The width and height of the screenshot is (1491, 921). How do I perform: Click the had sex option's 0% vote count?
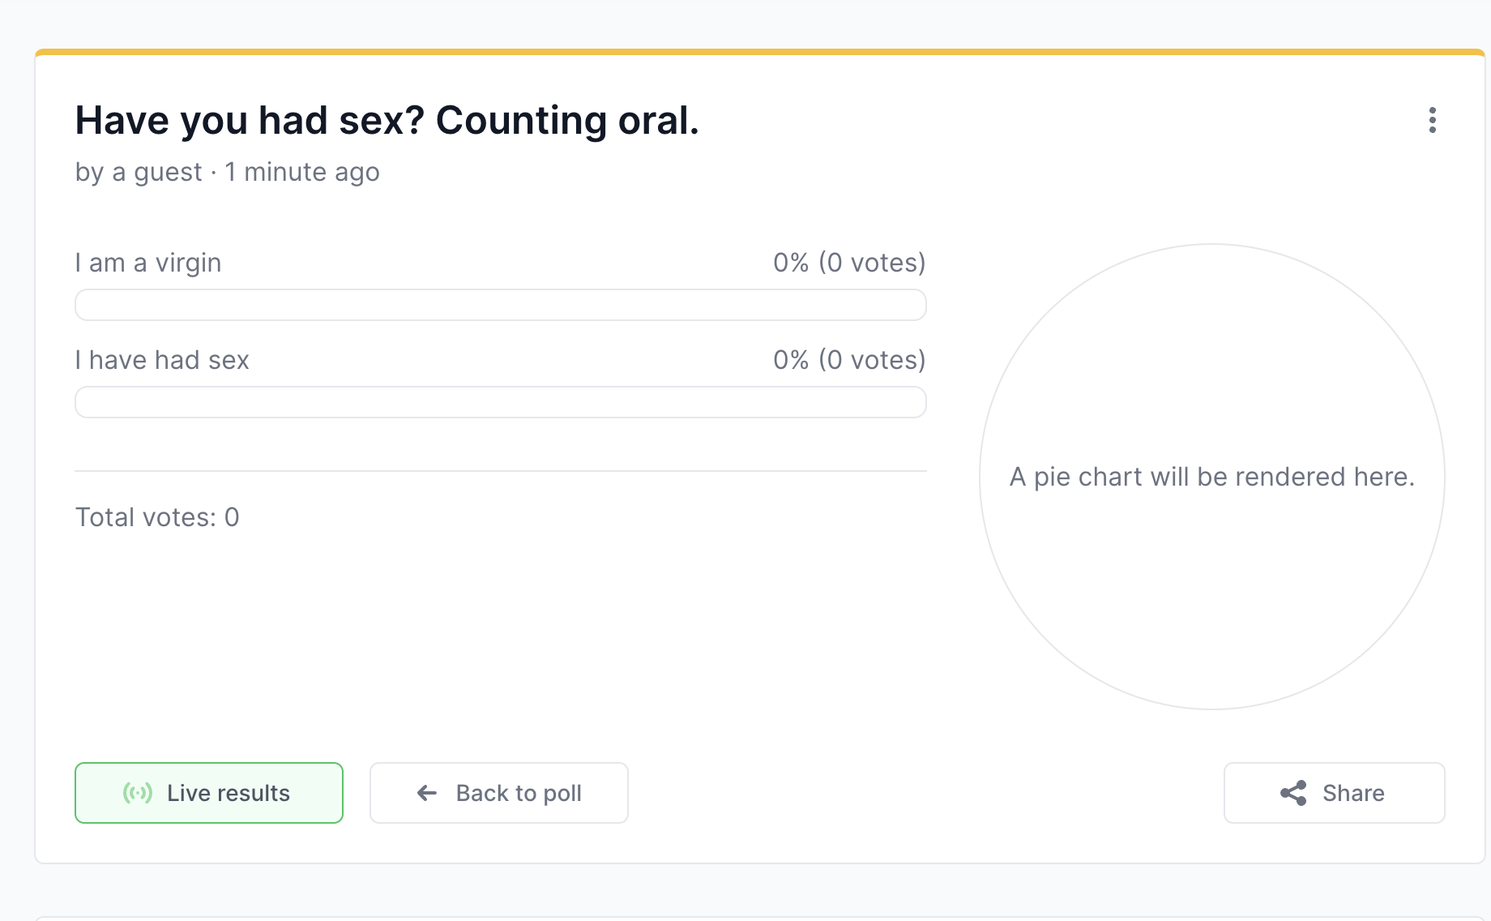click(849, 360)
